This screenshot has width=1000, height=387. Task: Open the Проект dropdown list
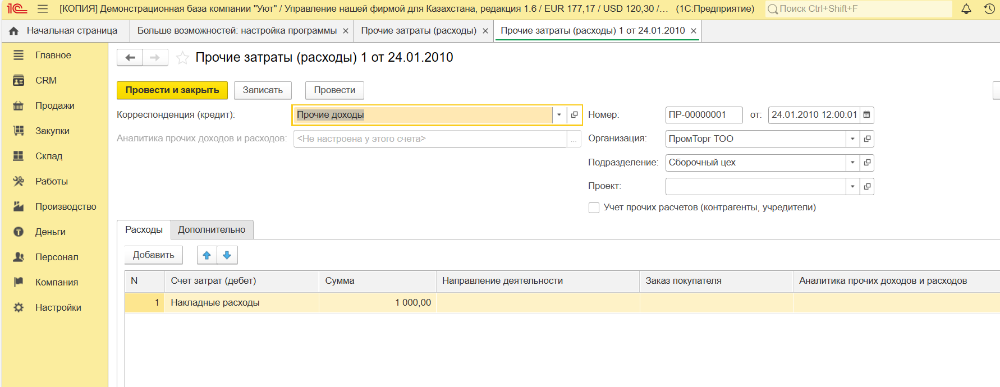[852, 186]
